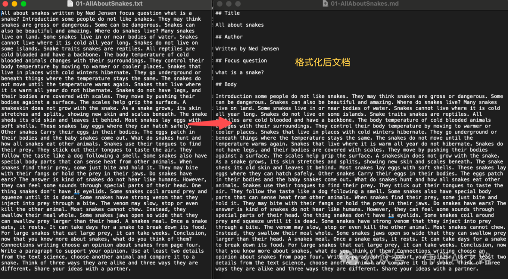This screenshot has width=508, height=279.
Task: Click the underlined word "is" in the .txt window
Action: [77, 191]
